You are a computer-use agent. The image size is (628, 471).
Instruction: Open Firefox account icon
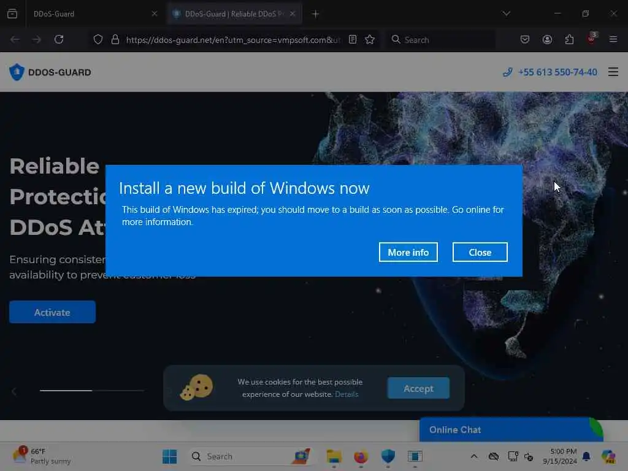(548, 39)
